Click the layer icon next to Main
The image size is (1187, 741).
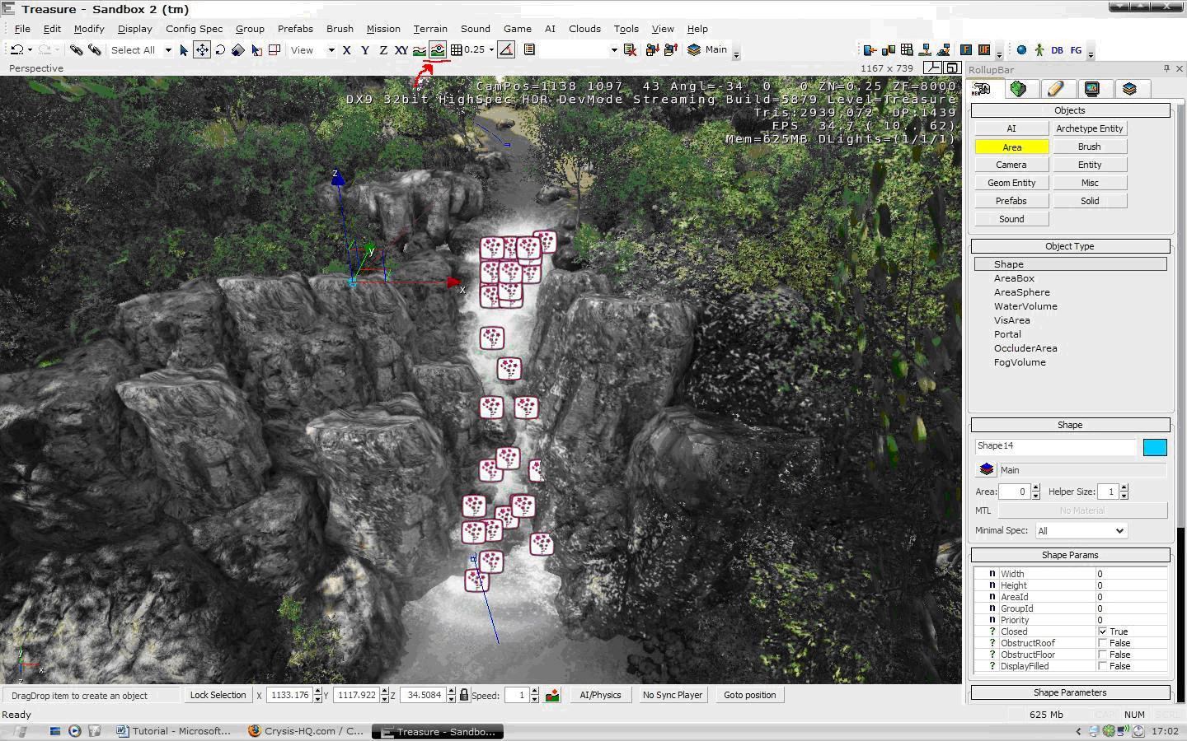[x=986, y=469]
